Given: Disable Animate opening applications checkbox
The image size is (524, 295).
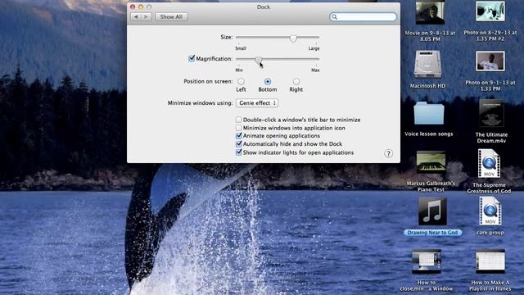Looking at the screenshot, I should [238, 136].
